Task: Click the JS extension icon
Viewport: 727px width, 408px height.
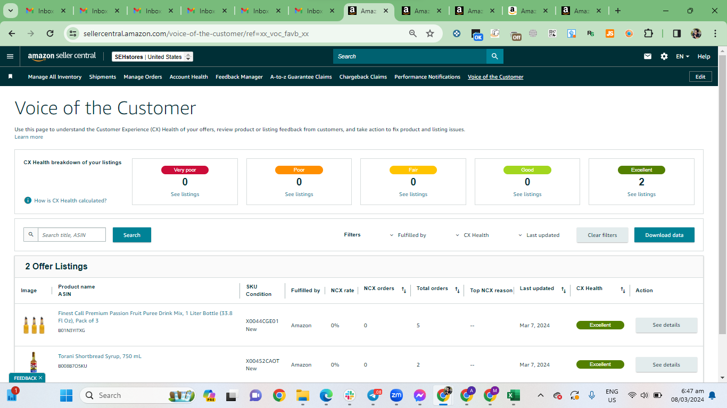Action: click(x=610, y=33)
